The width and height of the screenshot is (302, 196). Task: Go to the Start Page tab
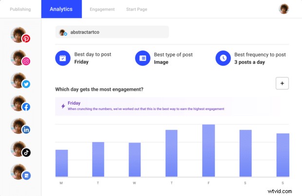(x=136, y=9)
